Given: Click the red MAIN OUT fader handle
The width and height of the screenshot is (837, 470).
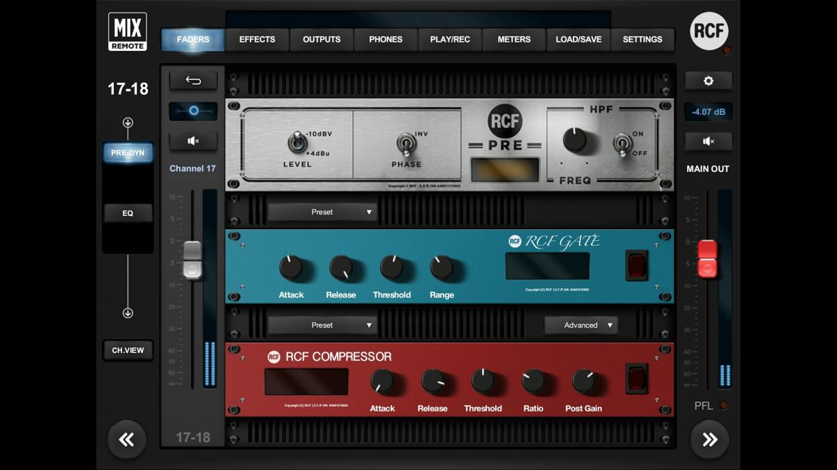Looking at the screenshot, I should pyautogui.click(x=707, y=259).
